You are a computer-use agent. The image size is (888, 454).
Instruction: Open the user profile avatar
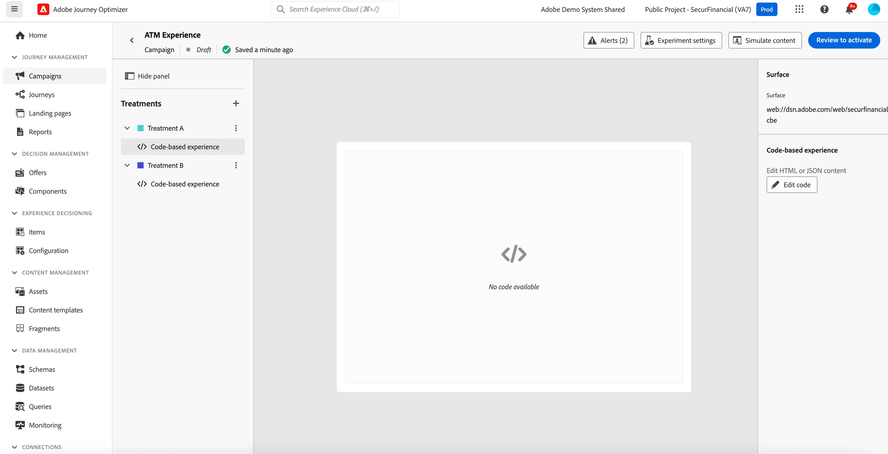(x=874, y=9)
